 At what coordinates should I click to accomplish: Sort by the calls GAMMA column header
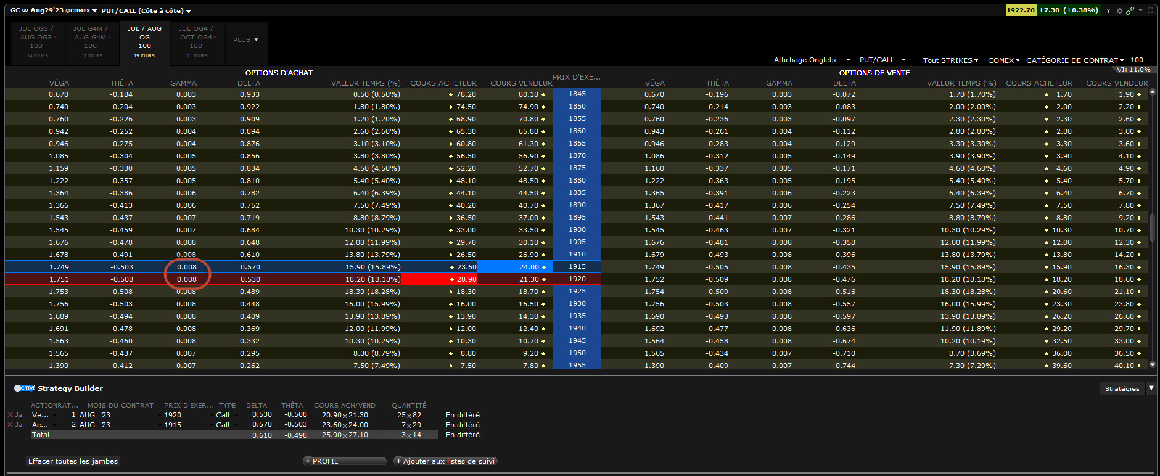pos(183,83)
